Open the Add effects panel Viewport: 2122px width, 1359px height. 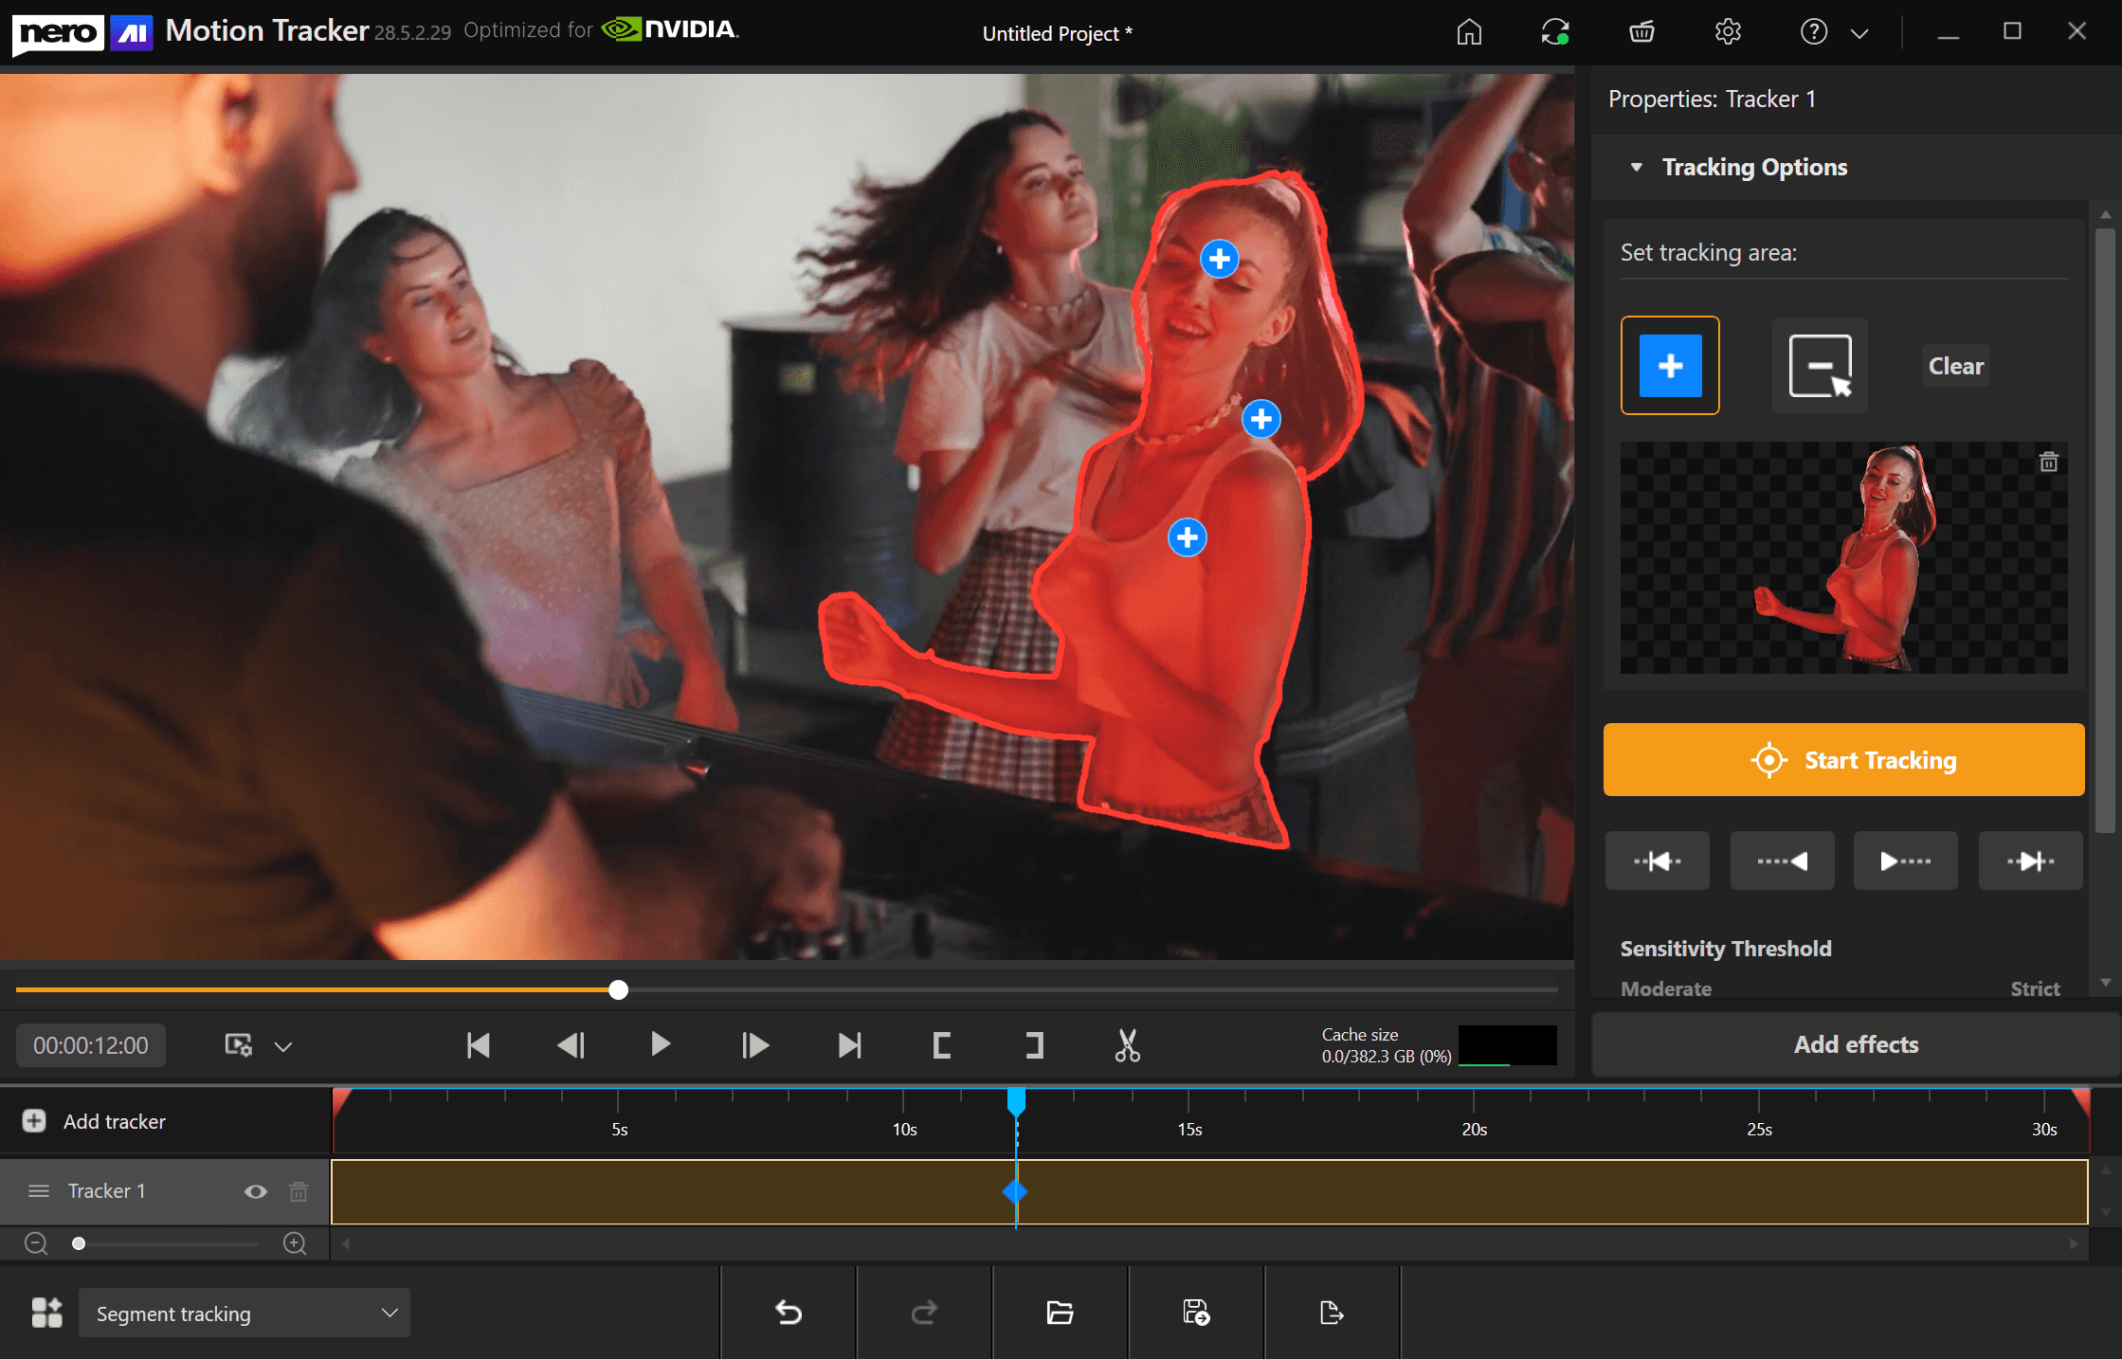tap(1855, 1044)
